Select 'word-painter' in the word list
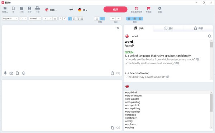The image size is (215, 133). 132,99
